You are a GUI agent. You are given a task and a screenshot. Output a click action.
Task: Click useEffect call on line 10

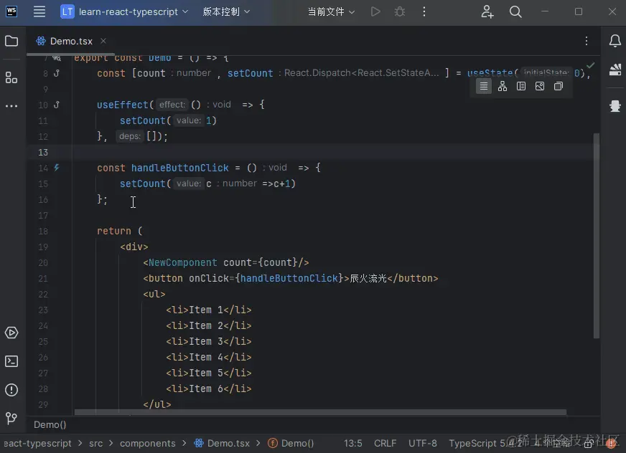(x=123, y=105)
